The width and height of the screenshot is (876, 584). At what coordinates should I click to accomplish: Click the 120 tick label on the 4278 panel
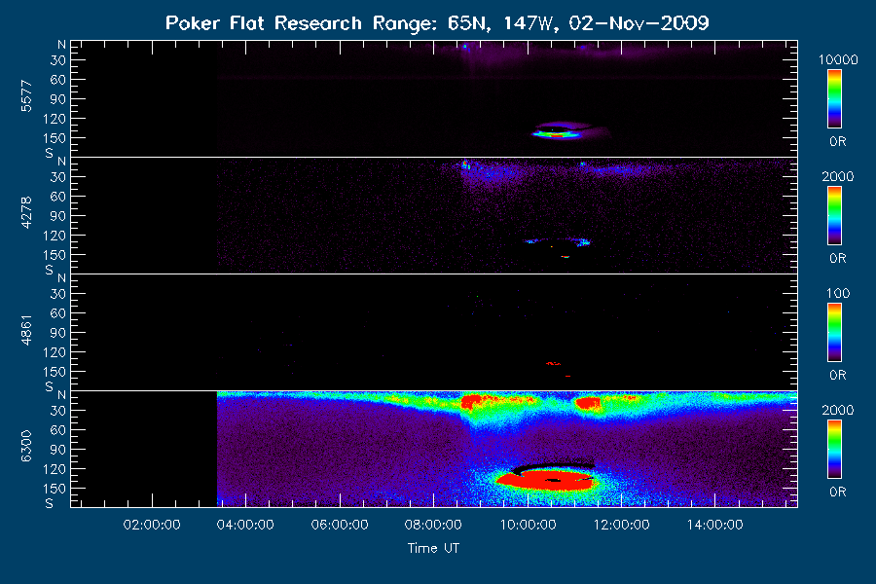pyautogui.click(x=55, y=236)
